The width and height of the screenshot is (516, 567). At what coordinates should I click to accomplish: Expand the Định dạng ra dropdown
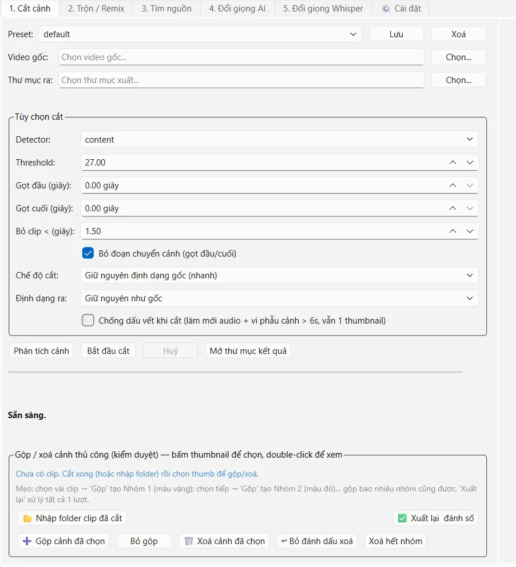click(280, 298)
